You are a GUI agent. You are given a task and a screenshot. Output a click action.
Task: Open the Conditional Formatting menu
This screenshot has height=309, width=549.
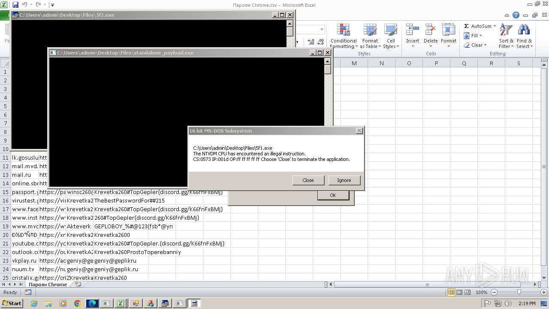[343, 36]
